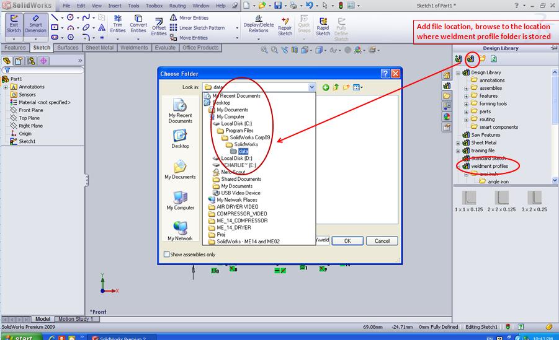Select weldment profiles in Design Library
The height and width of the screenshot is (340, 559).
click(x=490, y=166)
